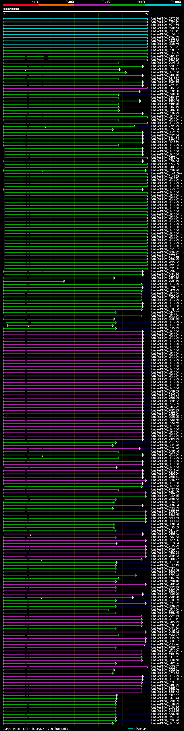Select the BB928890 query label
This screenshot has height=731, width=184.
pyautogui.click(x=11, y=9)
